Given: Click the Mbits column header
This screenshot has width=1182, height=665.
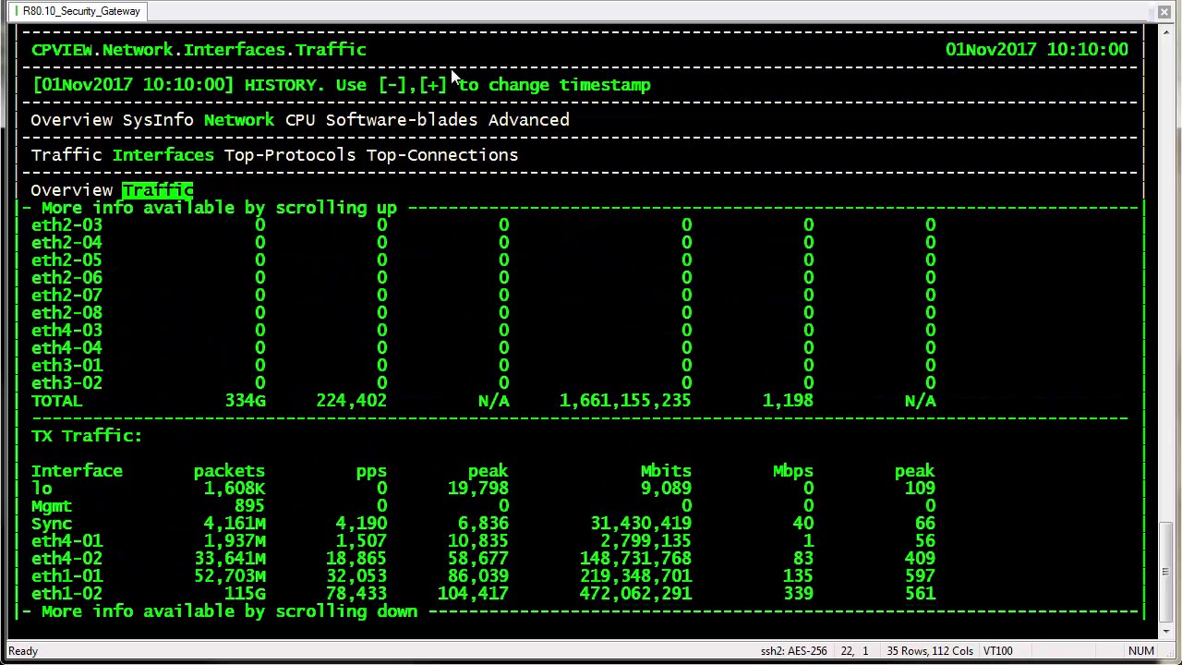Looking at the screenshot, I should point(666,471).
